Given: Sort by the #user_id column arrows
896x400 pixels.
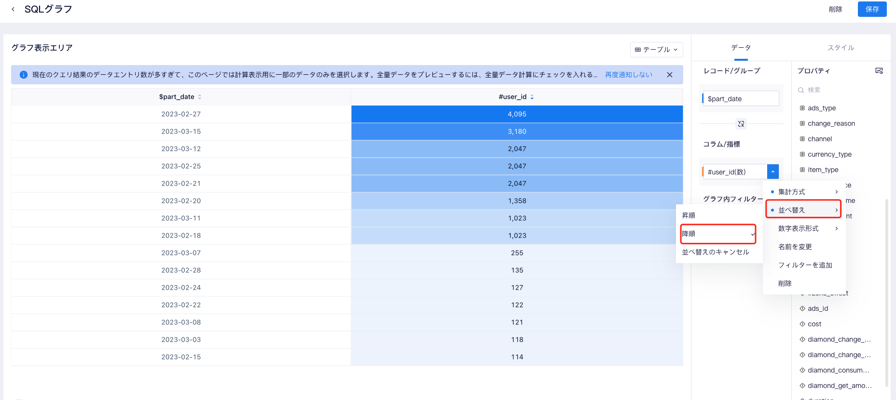Looking at the screenshot, I should coord(532,97).
